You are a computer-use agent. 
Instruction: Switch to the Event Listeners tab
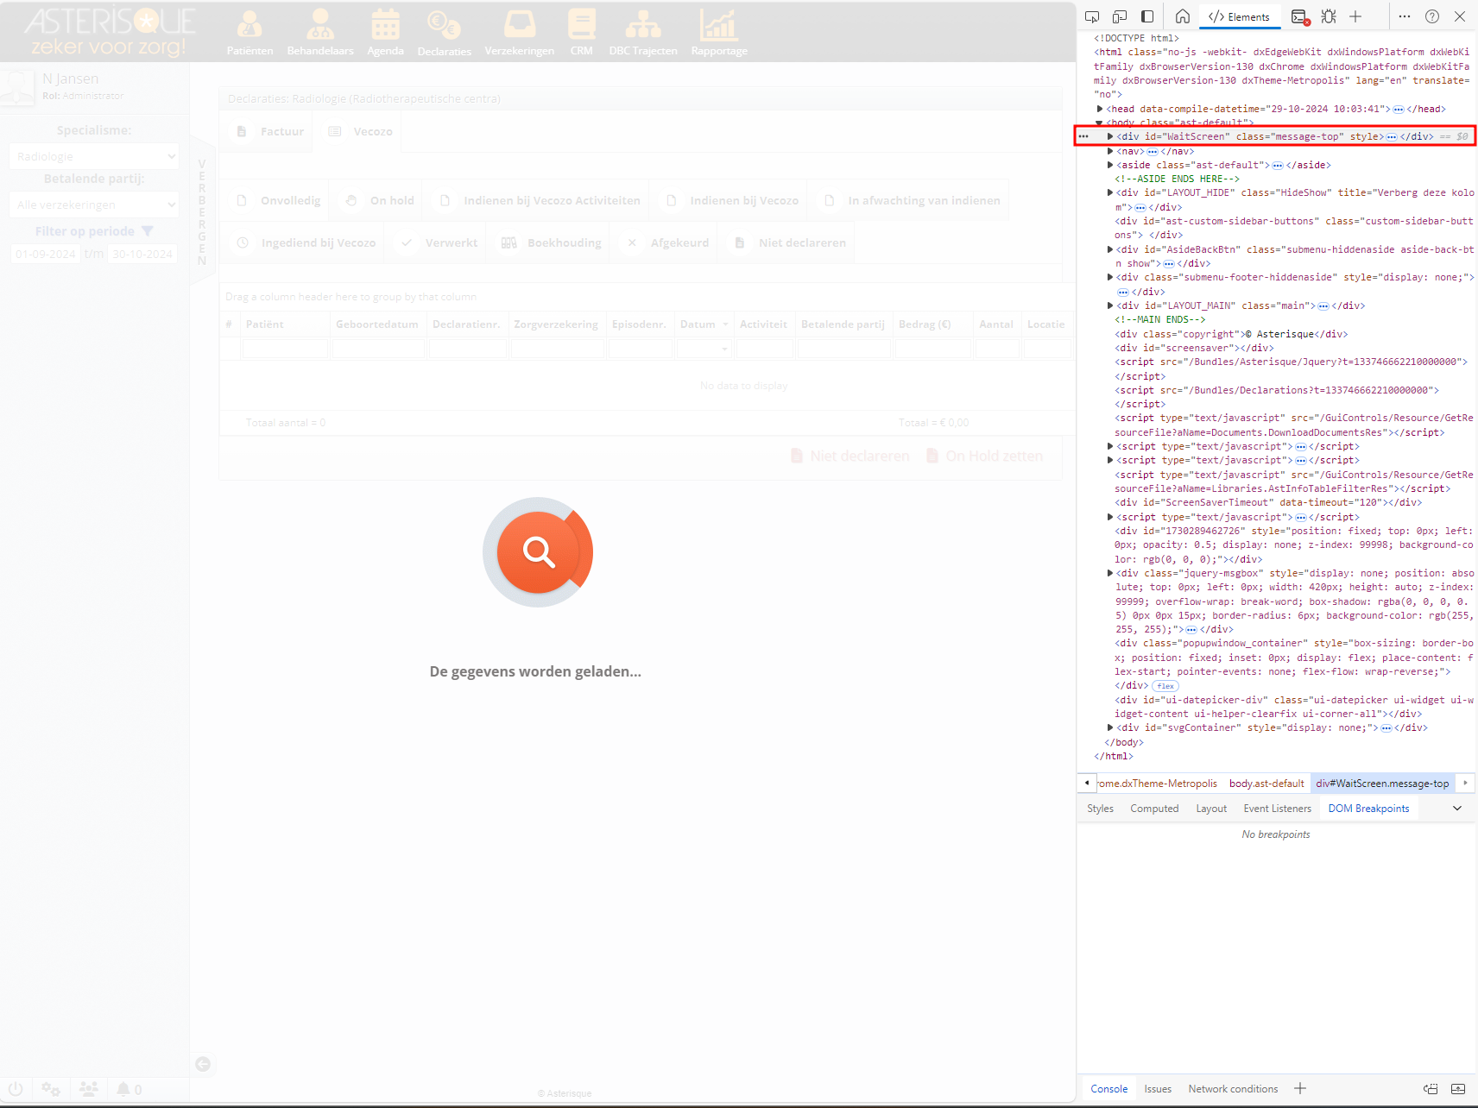(x=1277, y=809)
